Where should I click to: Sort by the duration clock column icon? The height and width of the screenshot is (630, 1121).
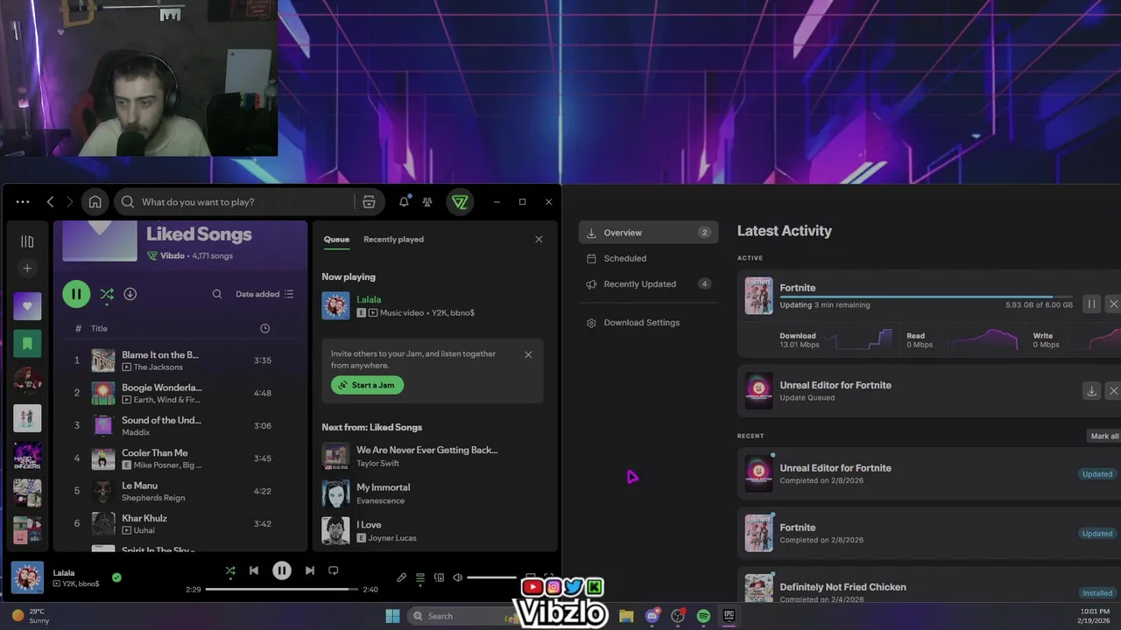[265, 328]
